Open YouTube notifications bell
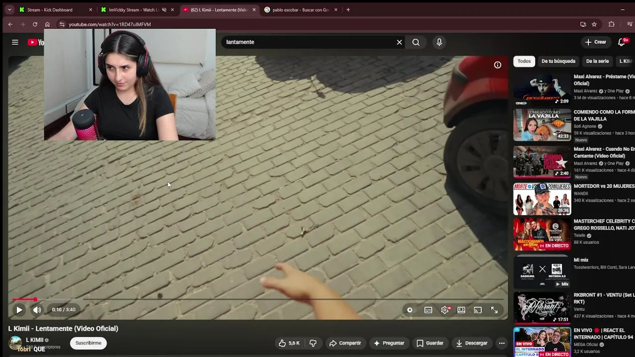Image resolution: width=635 pixels, height=357 pixels. coord(622,42)
